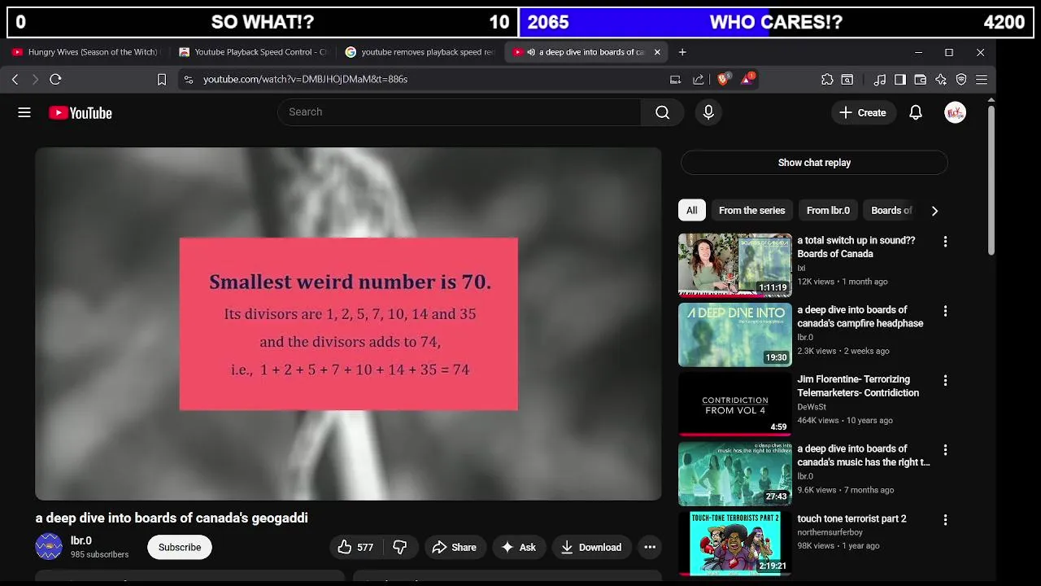Click the Share button
The width and height of the screenshot is (1041, 586).
point(454,547)
